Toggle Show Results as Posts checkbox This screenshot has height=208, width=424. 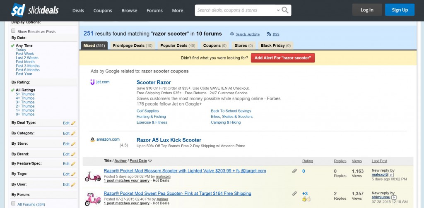click(13, 31)
